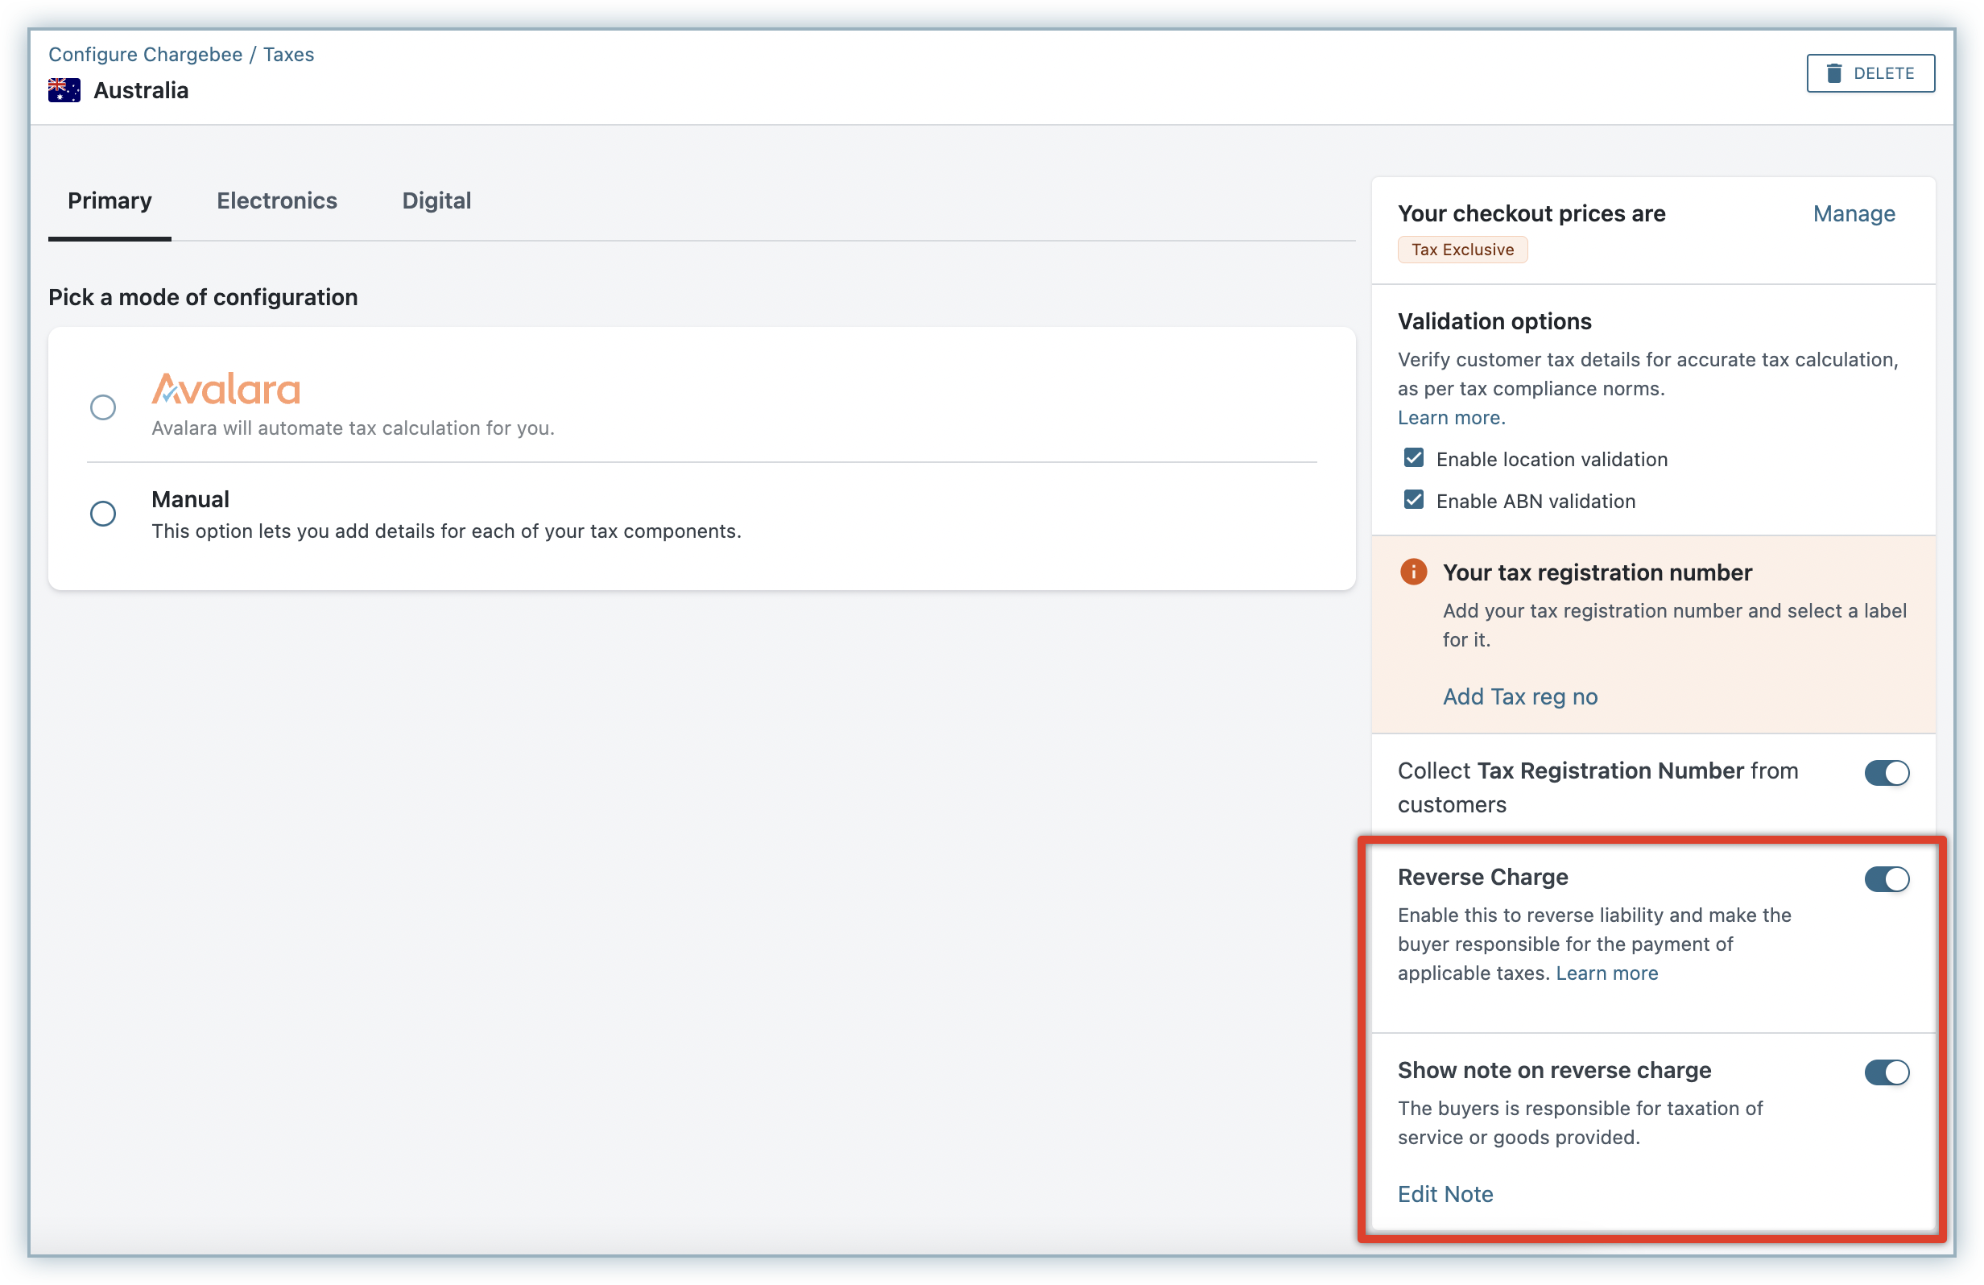The image size is (1984, 1285).
Task: Uncheck Enable location validation
Action: (x=1413, y=458)
